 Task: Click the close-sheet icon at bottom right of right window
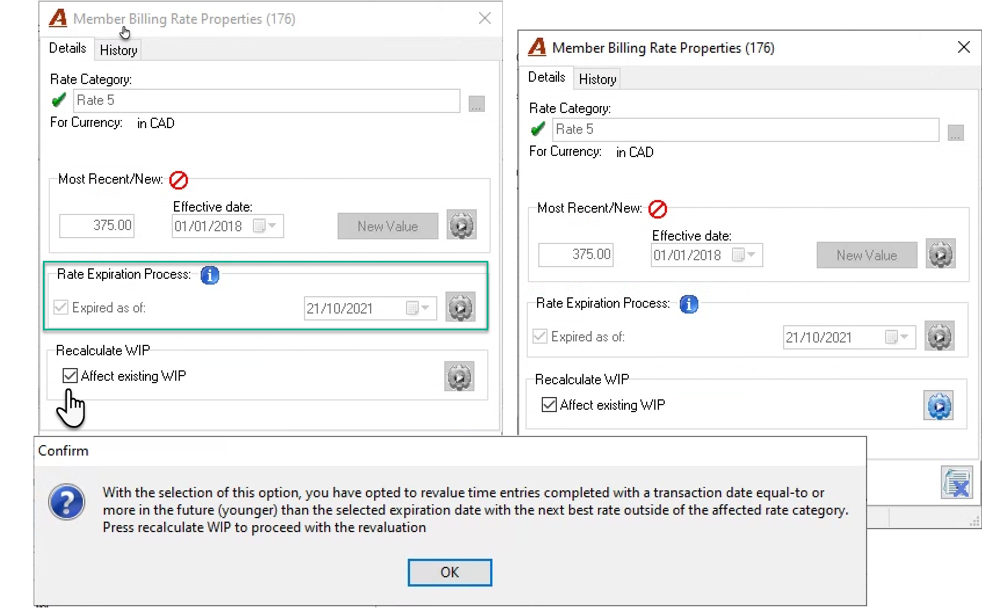[956, 483]
